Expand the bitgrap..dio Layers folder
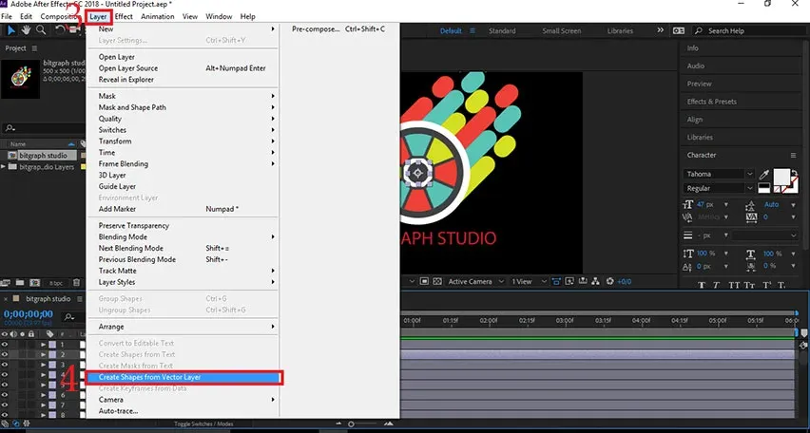The image size is (810, 433). coord(4,167)
